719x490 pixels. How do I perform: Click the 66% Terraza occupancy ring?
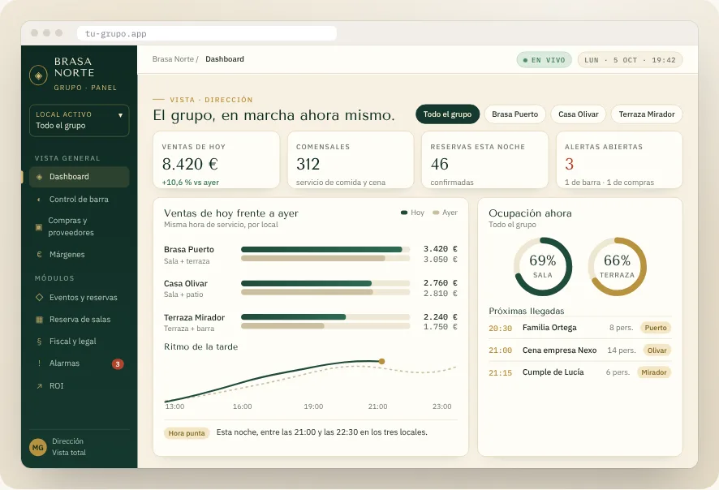[618, 266]
